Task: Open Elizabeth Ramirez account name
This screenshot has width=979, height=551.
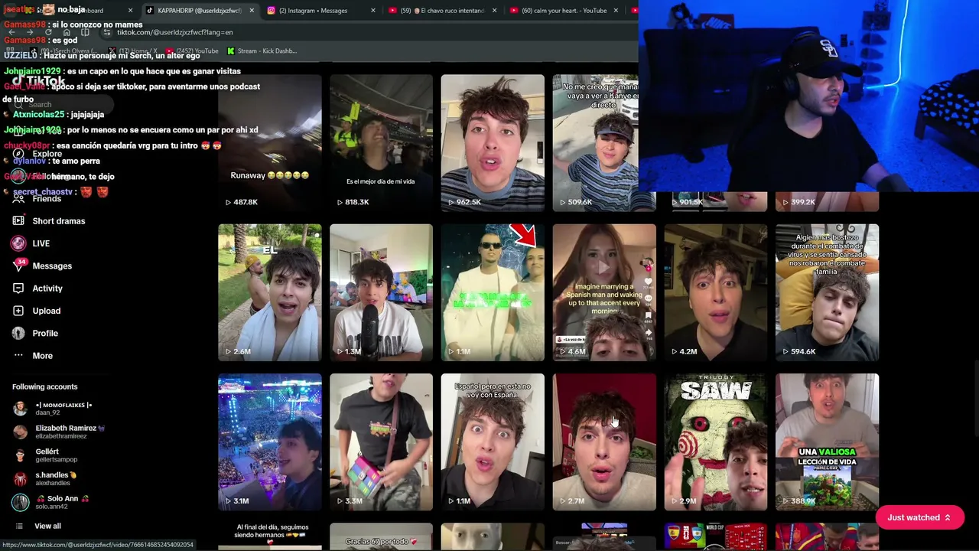Action: [70, 428]
